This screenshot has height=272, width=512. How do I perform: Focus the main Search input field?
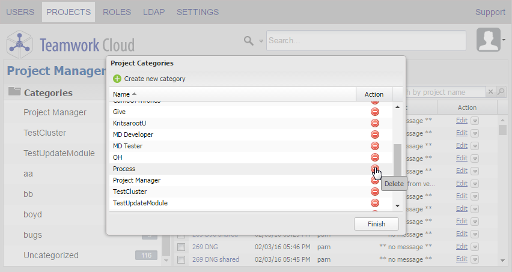tap(366, 41)
